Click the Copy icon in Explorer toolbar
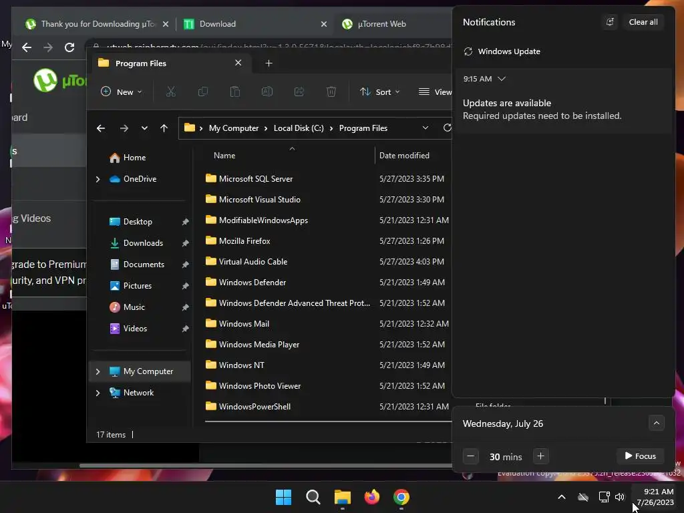684x513 pixels. point(203,92)
